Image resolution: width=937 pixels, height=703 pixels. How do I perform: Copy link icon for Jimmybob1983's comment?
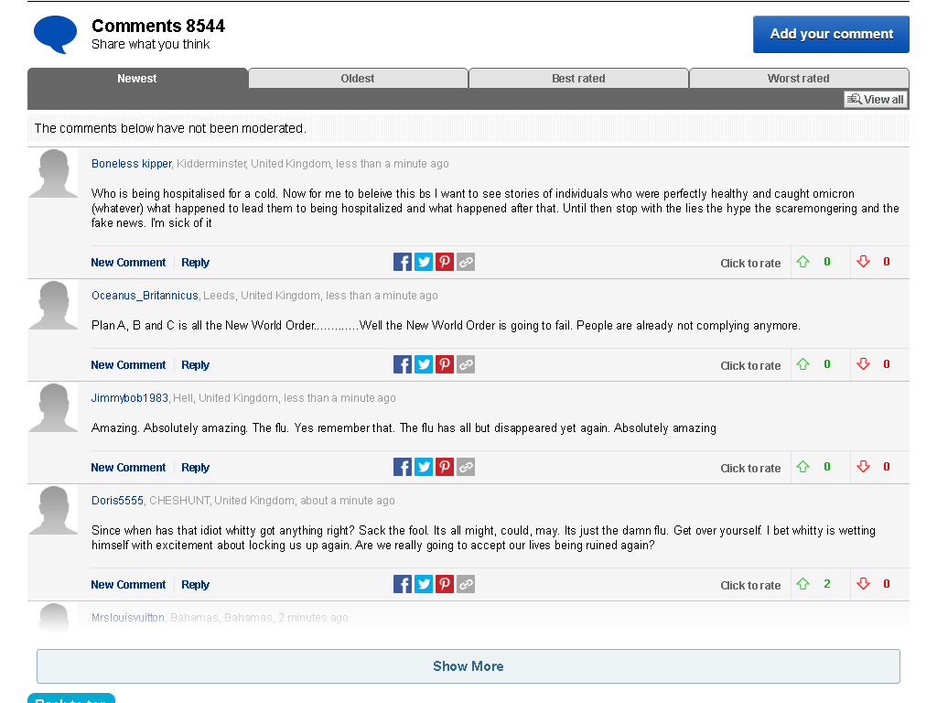466,467
